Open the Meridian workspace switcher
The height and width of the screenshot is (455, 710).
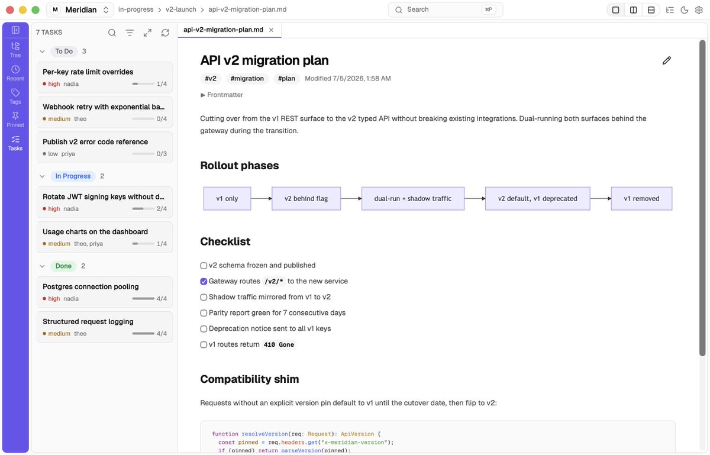click(x=80, y=10)
